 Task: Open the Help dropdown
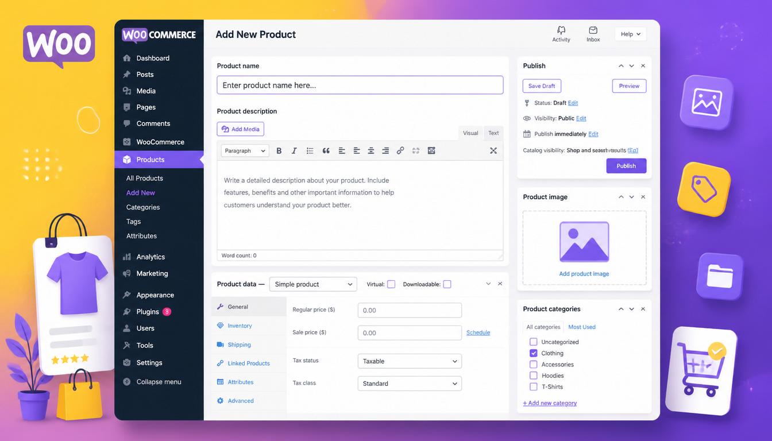coord(631,34)
